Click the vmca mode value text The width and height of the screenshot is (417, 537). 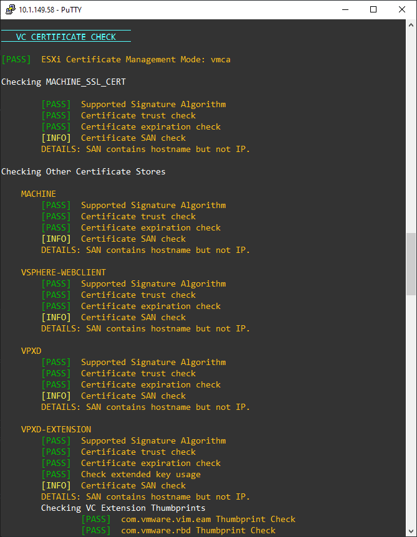coord(223,59)
